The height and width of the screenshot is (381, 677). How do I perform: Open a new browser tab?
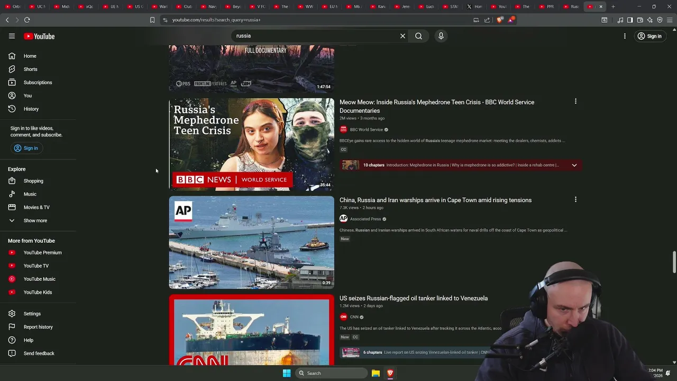pos(613,6)
